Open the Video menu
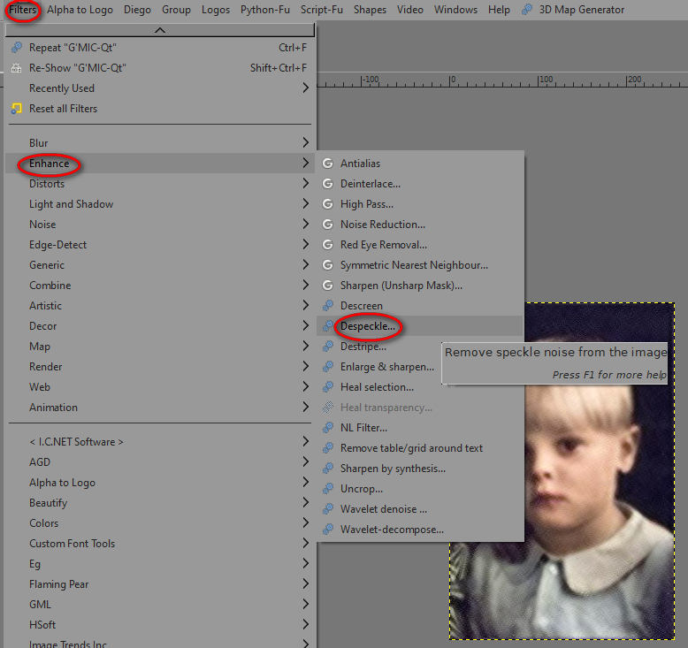The width and height of the screenshot is (688, 648). (x=409, y=10)
